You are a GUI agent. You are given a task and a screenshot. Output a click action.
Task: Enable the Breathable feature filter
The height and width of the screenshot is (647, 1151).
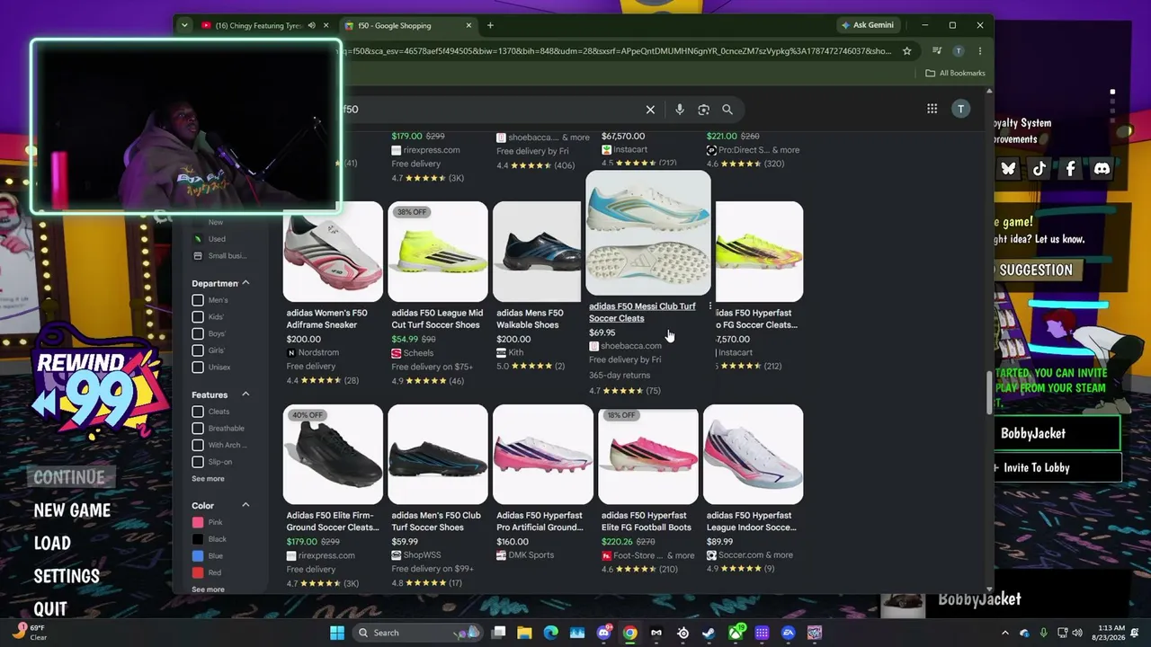198,429
